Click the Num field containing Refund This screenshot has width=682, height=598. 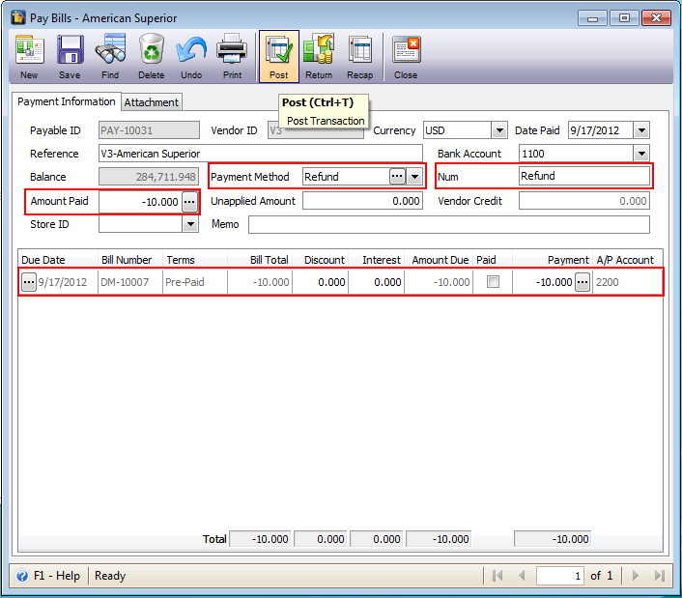click(584, 176)
